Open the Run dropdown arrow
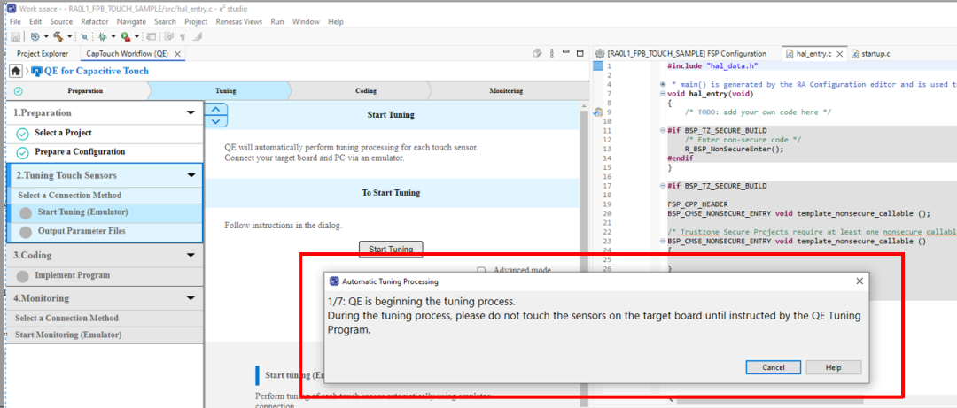The width and height of the screenshot is (957, 408). [x=136, y=37]
